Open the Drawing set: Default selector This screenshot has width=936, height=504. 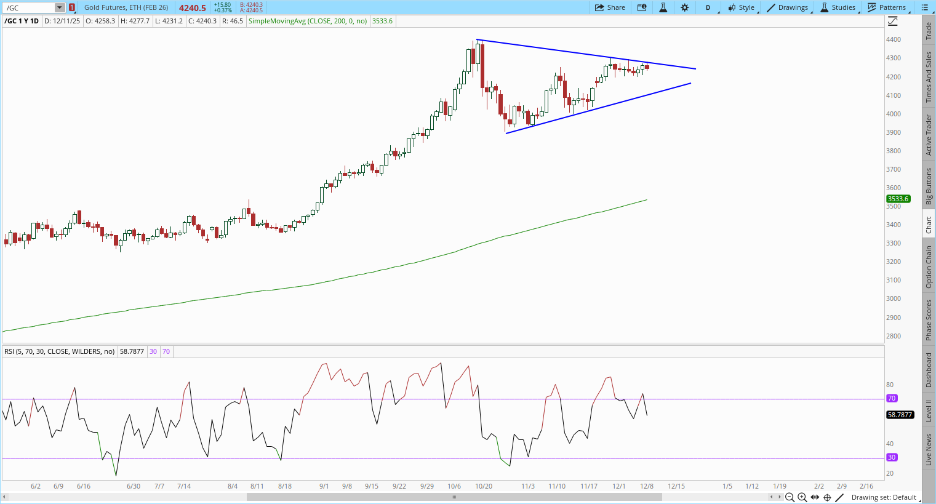click(x=886, y=497)
